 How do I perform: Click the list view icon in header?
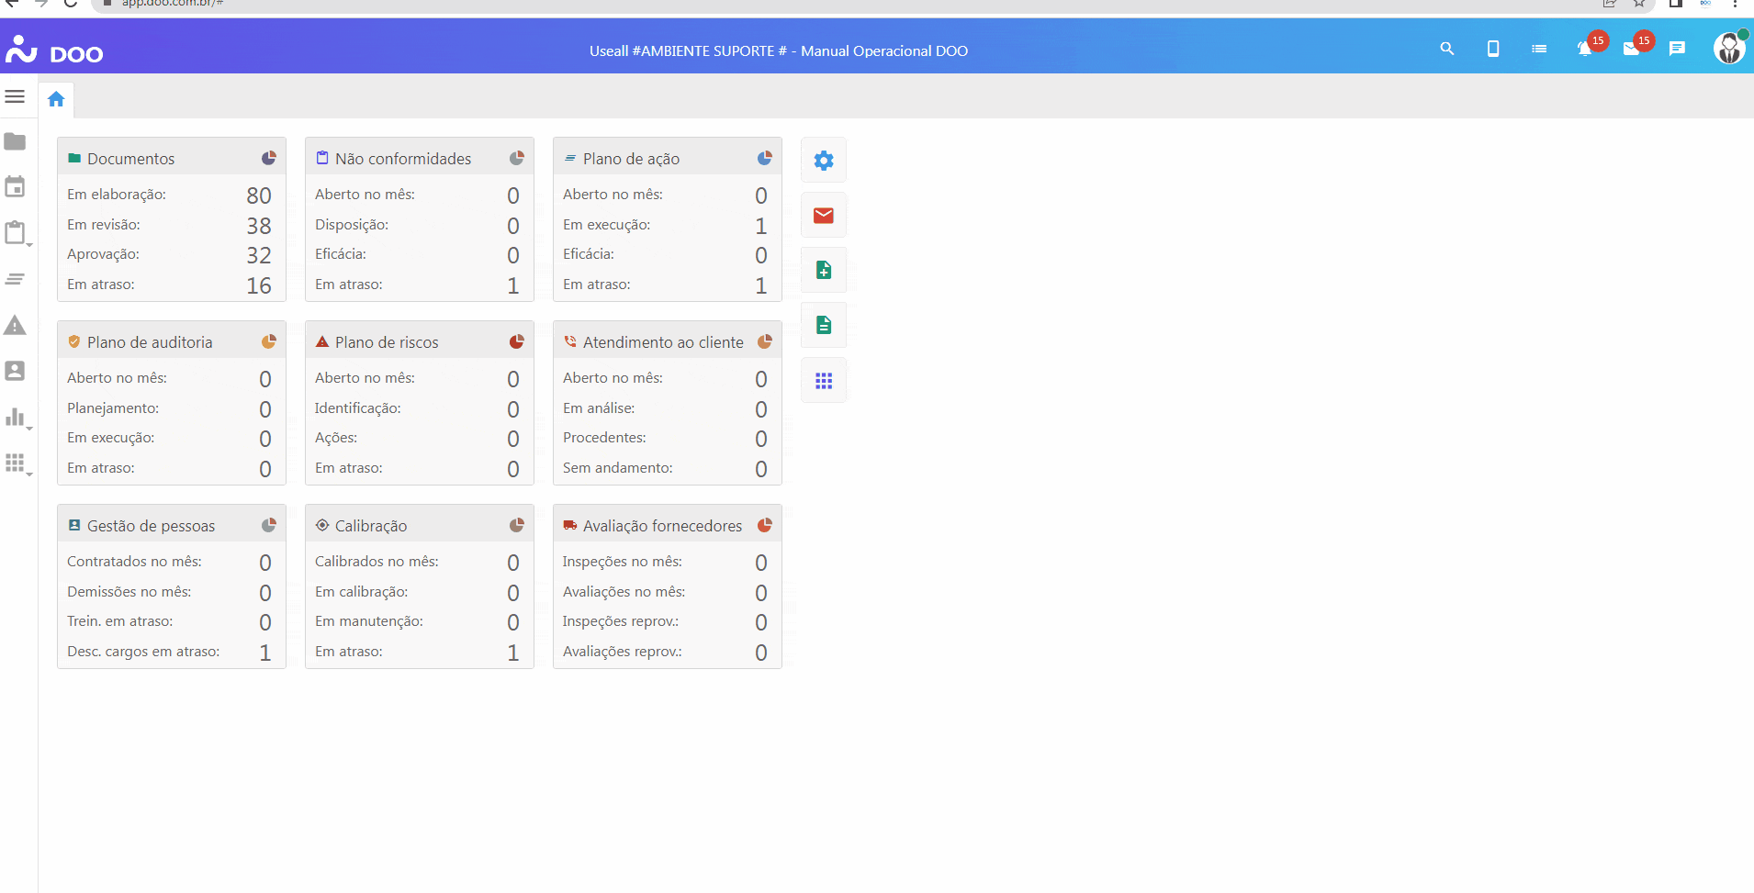pos(1539,49)
